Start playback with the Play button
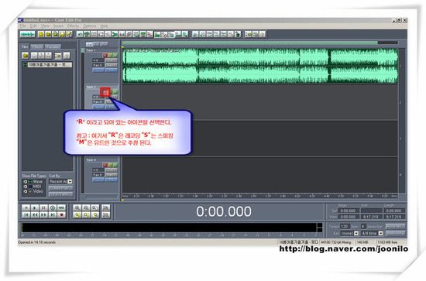Viewport: 426px width, 281px height. point(35,207)
